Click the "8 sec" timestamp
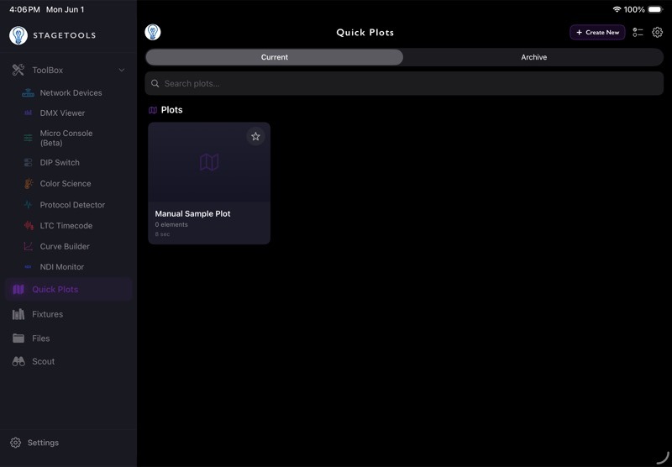 click(x=162, y=234)
